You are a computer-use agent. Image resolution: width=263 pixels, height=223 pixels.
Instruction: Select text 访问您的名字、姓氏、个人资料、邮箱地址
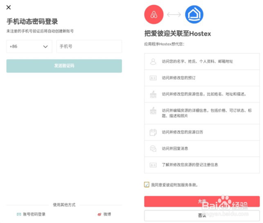coord(197,62)
